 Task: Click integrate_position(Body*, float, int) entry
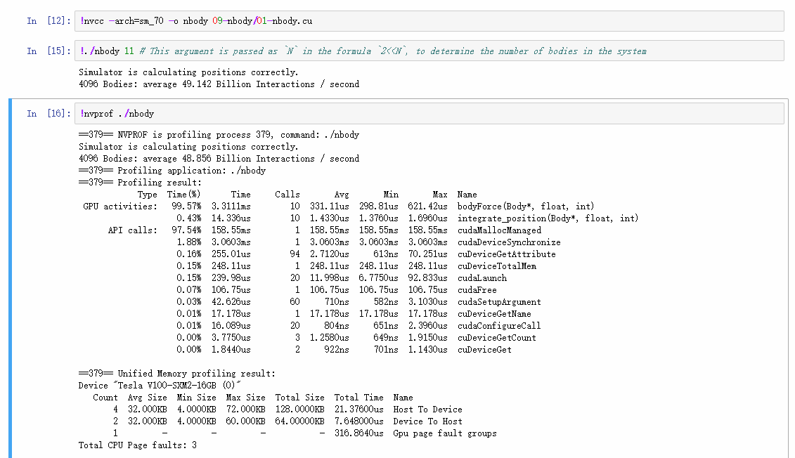pos(548,218)
